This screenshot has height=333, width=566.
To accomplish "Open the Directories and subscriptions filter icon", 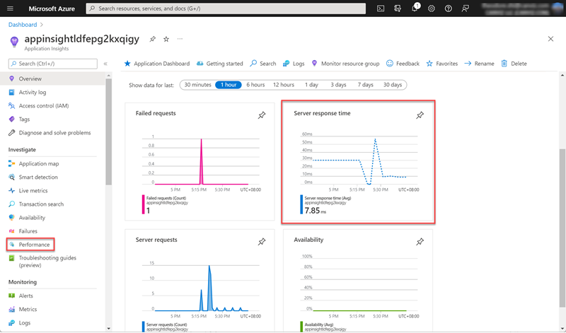I will [x=398, y=8].
